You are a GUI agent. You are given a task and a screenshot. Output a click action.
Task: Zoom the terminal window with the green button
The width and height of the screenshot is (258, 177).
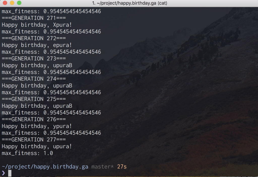tap(19, 3)
